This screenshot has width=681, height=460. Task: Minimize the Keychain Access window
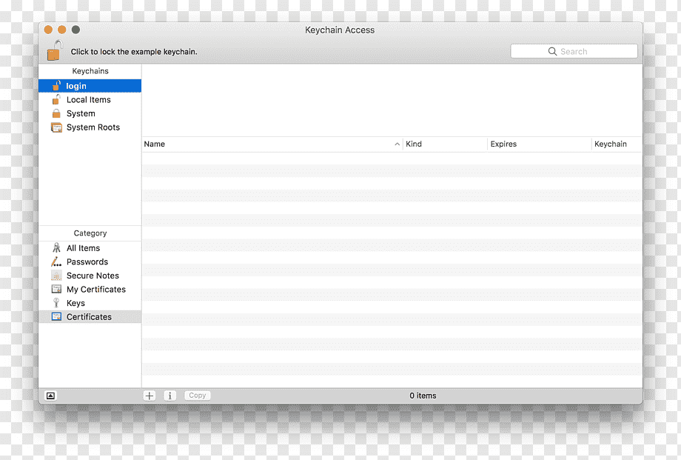click(x=61, y=30)
